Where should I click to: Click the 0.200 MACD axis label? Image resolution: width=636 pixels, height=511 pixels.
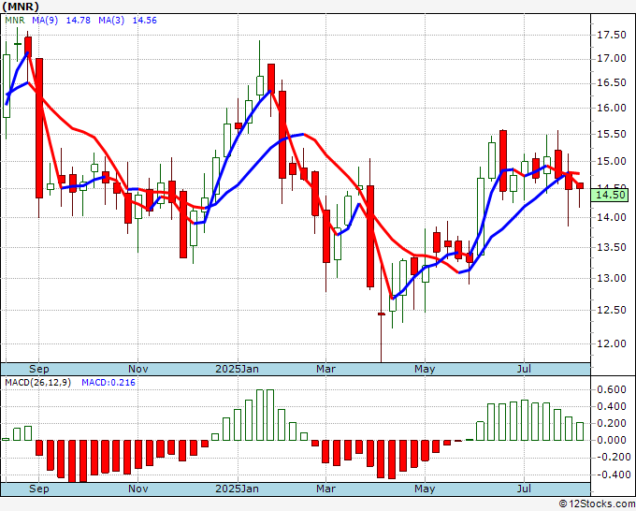click(612, 423)
